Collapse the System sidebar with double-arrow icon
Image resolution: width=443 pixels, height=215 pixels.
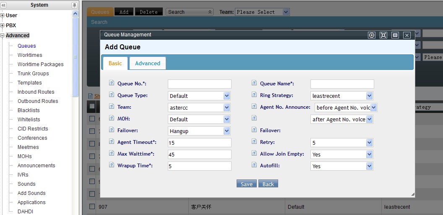(x=4, y=5)
